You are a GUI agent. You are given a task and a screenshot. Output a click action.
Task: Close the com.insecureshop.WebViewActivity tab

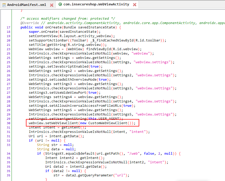[x=135, y=5]
